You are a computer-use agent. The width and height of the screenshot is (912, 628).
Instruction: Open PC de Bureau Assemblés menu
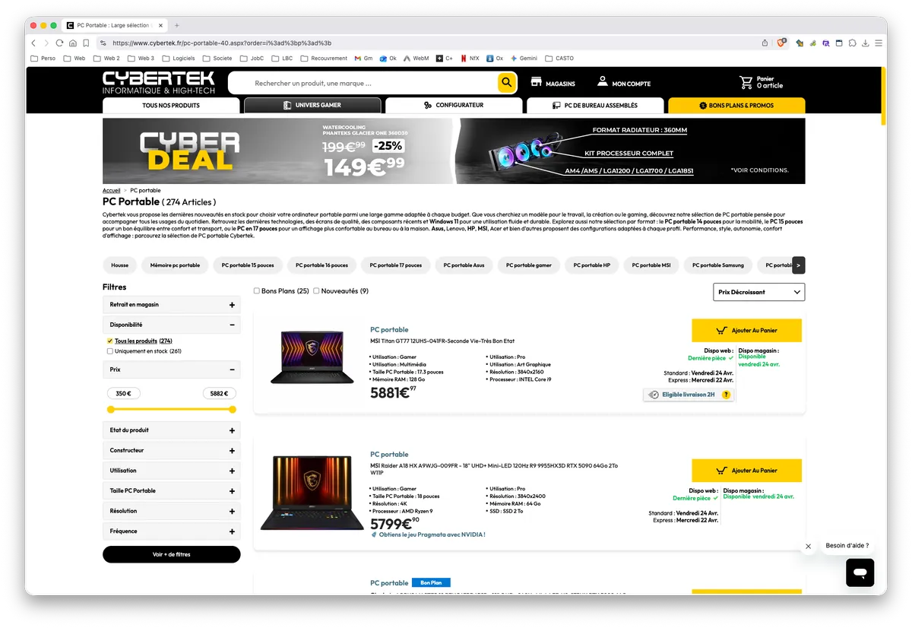595,106
